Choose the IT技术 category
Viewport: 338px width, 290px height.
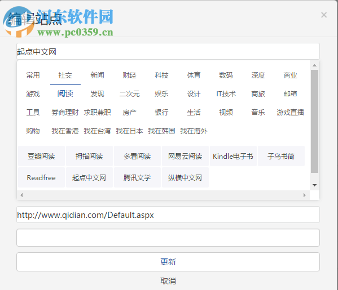click(226, 94)
